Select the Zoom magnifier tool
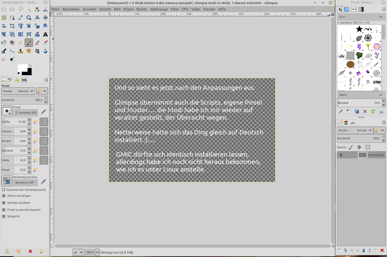This screenshot has width=387, height=257. coord(29,18)
